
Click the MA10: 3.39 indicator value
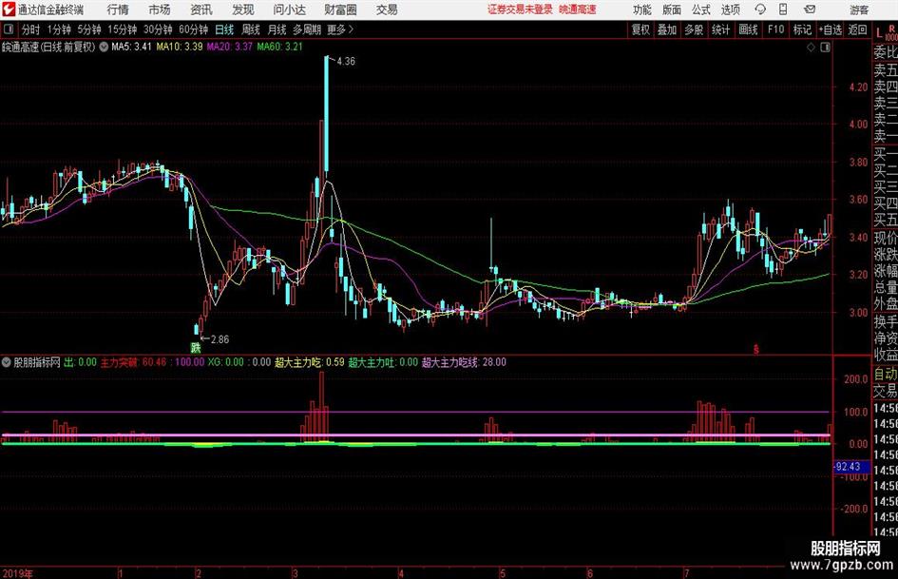tap(180, 47)
